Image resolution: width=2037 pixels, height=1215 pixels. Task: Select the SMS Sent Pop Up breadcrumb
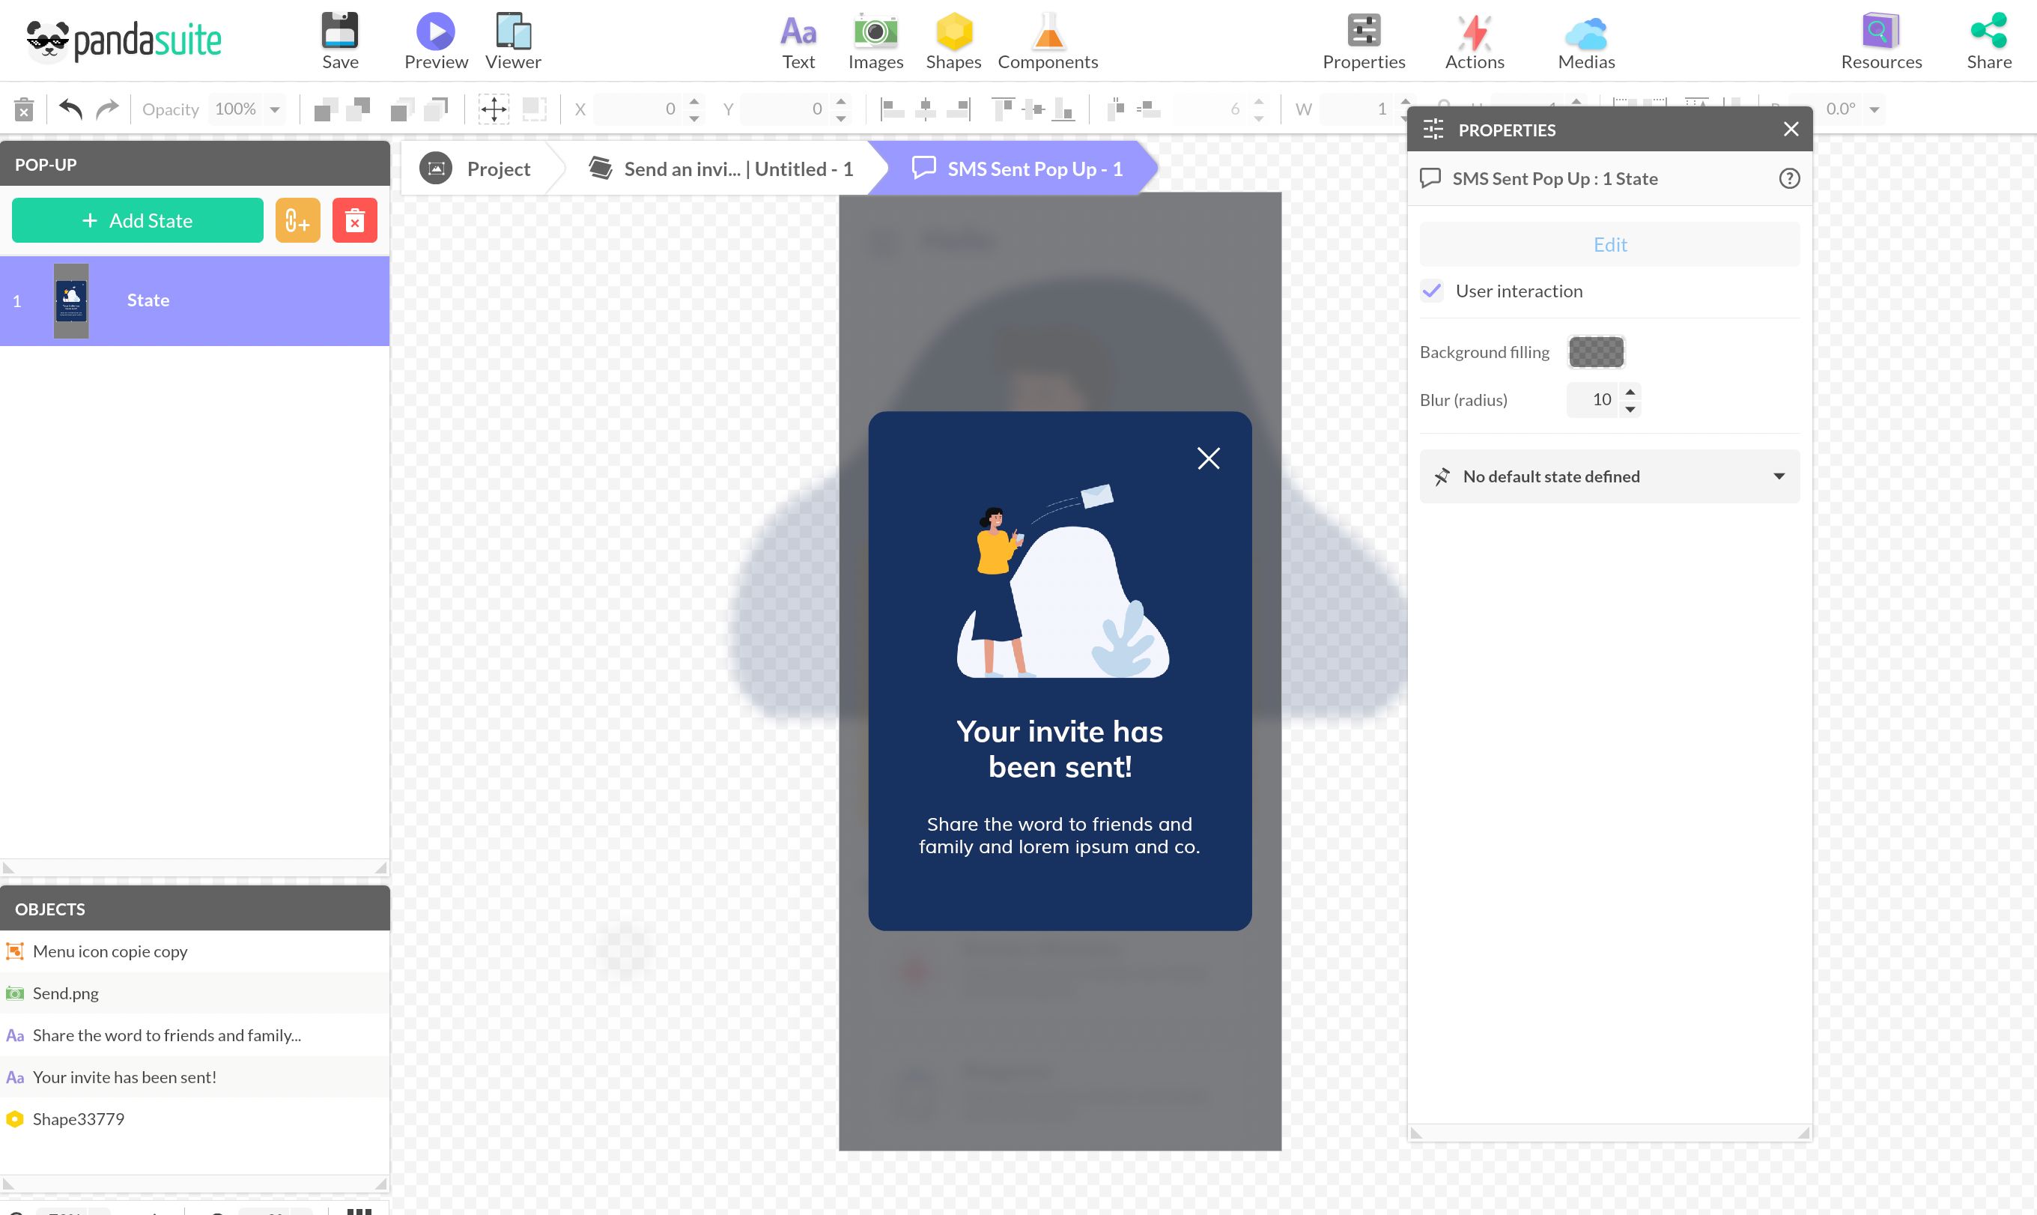tap(1034, 168)
